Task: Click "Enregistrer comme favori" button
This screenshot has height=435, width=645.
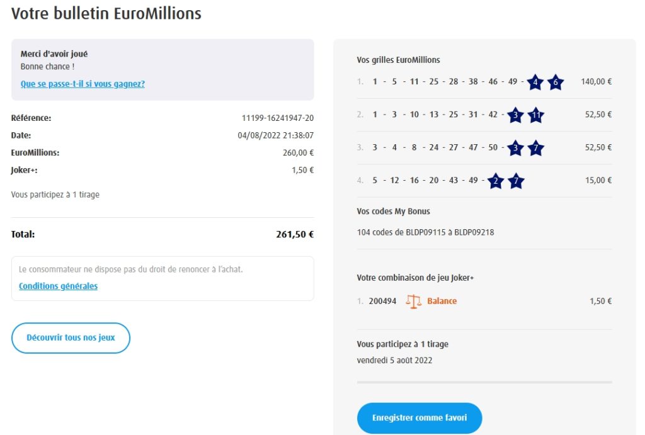Action: [x=420, y=418]
